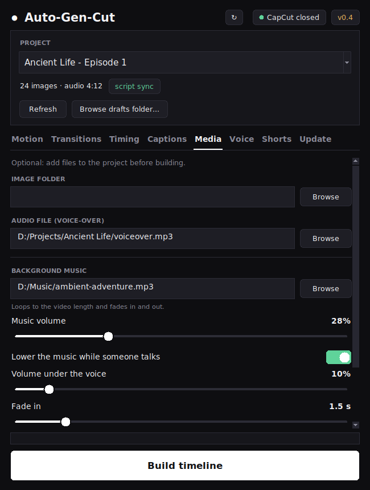Go to the Voice tab
The width and height of the screenshot is (370, 490).
[x=242, y=139]
